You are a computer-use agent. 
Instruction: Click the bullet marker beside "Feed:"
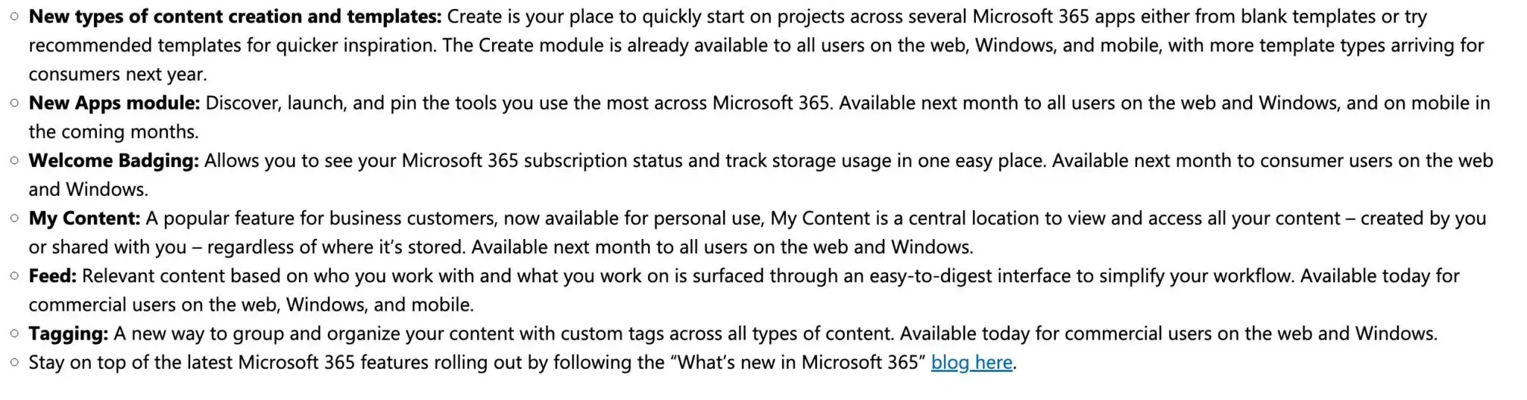click(14, 276)
